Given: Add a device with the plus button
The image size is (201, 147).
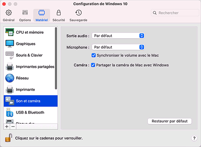Looking at the screenshot, I should [7, 127].
